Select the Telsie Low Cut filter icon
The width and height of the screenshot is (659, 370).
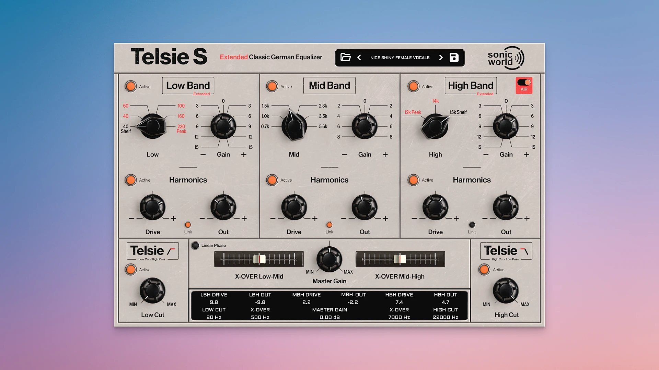point(153,250)
